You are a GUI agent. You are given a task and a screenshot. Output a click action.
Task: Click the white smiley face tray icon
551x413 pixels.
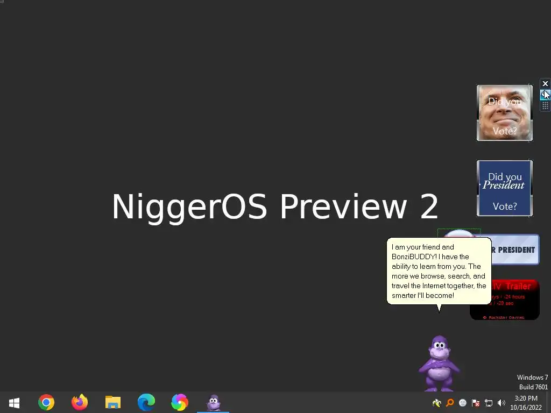pos(462,403)
